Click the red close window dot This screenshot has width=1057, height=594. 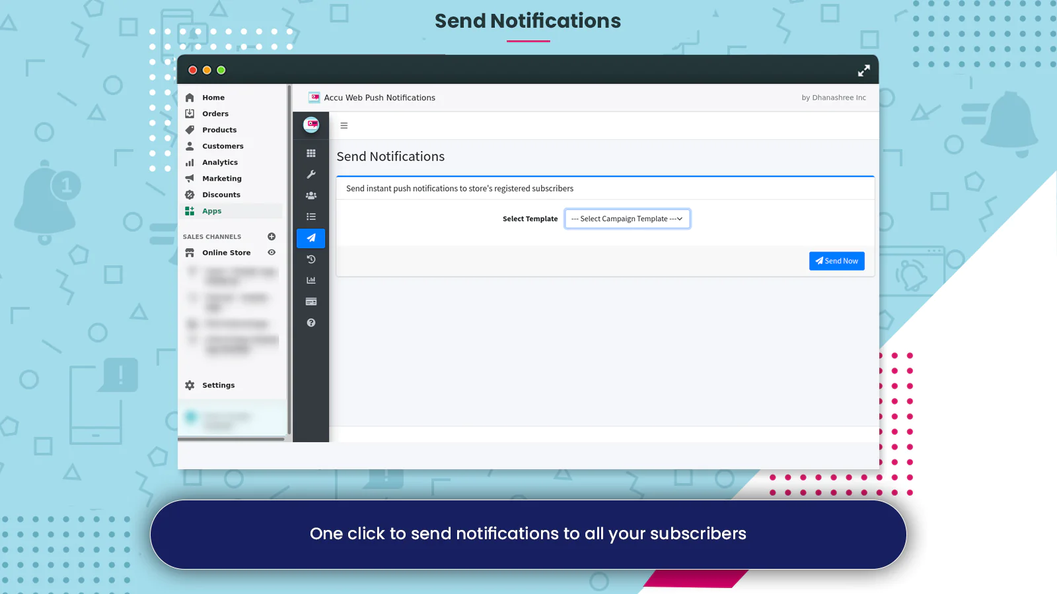click(x=193, y=70)
